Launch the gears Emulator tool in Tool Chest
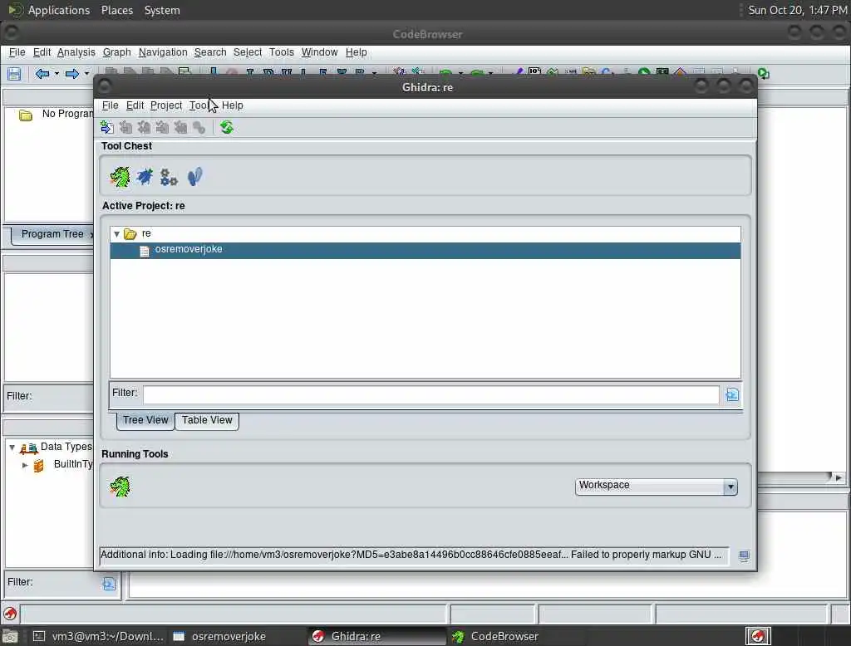The height and width of the screenshot is (646, 851). (x=169, y=177)
